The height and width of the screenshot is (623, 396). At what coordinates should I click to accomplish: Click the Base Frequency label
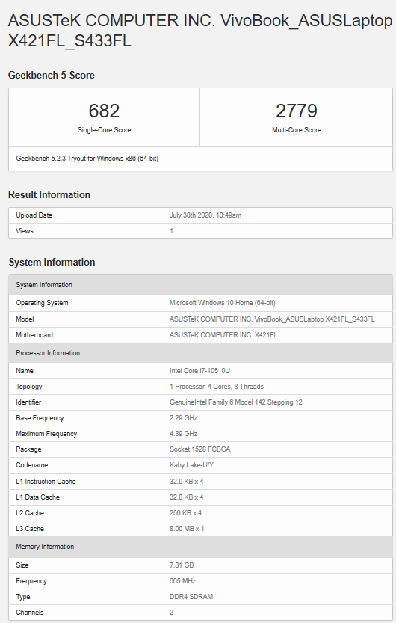coord(40,418)
